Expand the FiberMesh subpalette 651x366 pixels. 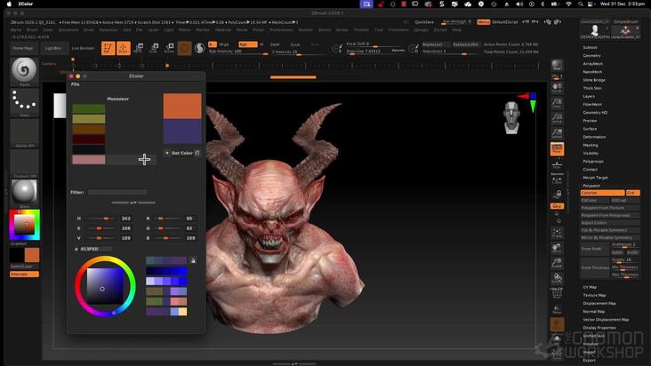pos(592,105)
